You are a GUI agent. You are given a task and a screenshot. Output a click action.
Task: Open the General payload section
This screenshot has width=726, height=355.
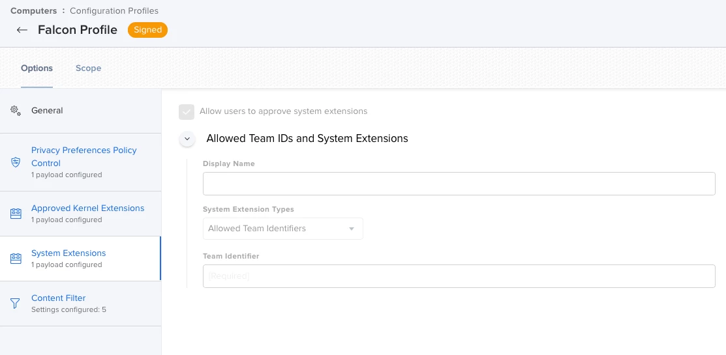point(81,111)
